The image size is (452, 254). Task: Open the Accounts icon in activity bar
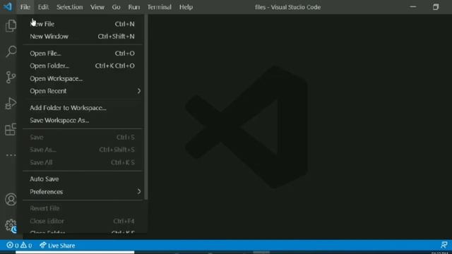point(11,200)
